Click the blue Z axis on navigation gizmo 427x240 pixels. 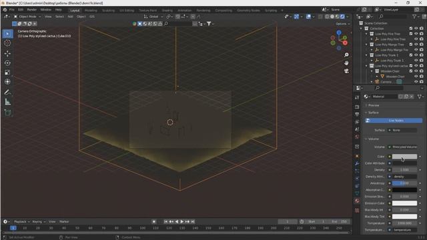click(x=339, y=33)
